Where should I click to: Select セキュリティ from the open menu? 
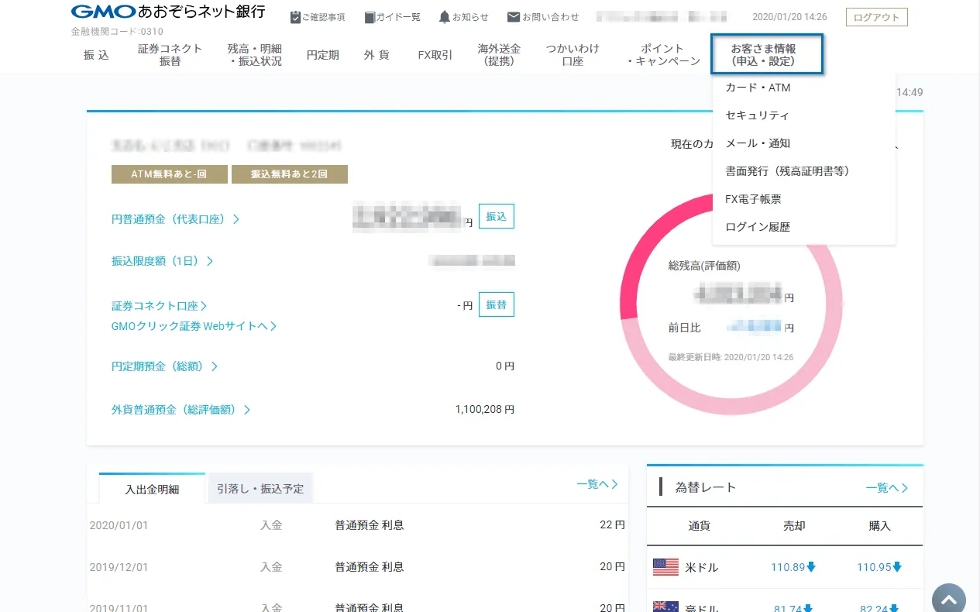pyautogui.click(x=755, y=115)
